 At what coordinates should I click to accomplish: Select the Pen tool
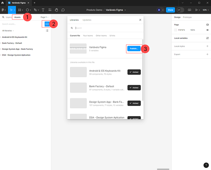click(35, 10)
